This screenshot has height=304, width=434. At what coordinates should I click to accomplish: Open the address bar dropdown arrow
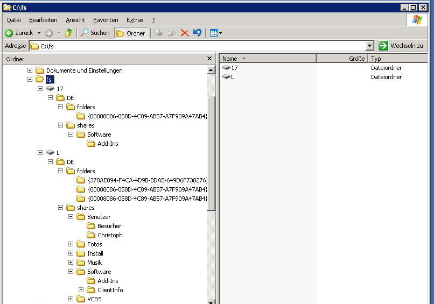click(x=369, y=46)
